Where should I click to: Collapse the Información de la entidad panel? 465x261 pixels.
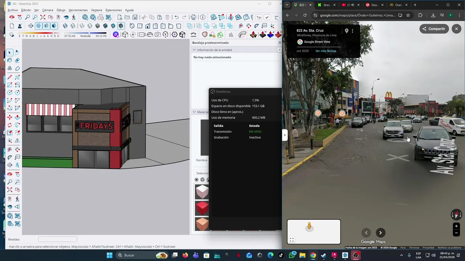(194, 50)
